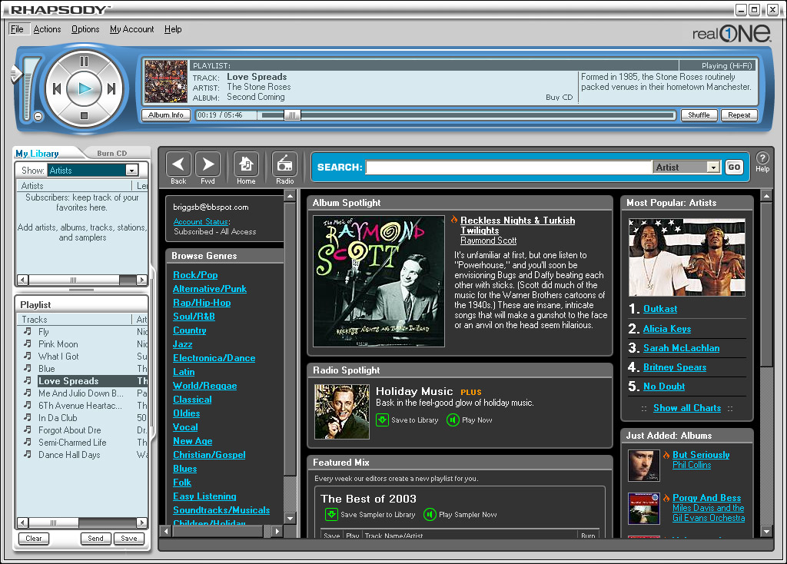Open the Help menu
The width and height of the screenshot is (787, 564).
click(173, 29)
